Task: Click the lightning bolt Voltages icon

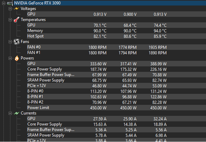Action: 17,9
